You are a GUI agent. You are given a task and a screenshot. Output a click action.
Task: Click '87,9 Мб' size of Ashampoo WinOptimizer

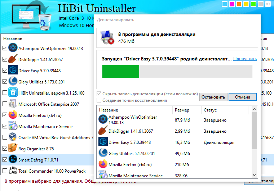coord(182,120)
